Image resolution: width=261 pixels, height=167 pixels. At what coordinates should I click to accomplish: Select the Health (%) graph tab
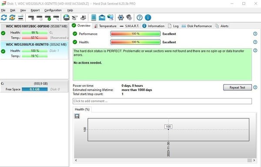pyautogui.click(x=82, y=109)
